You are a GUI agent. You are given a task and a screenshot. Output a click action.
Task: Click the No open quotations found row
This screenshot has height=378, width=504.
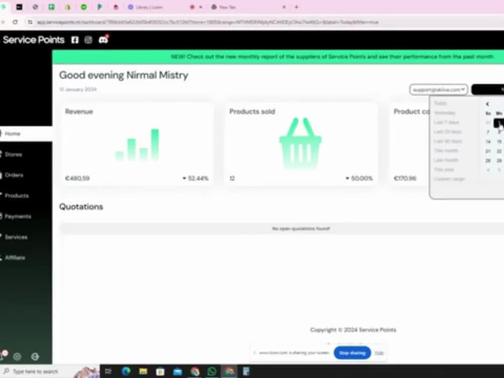(282, 228)
